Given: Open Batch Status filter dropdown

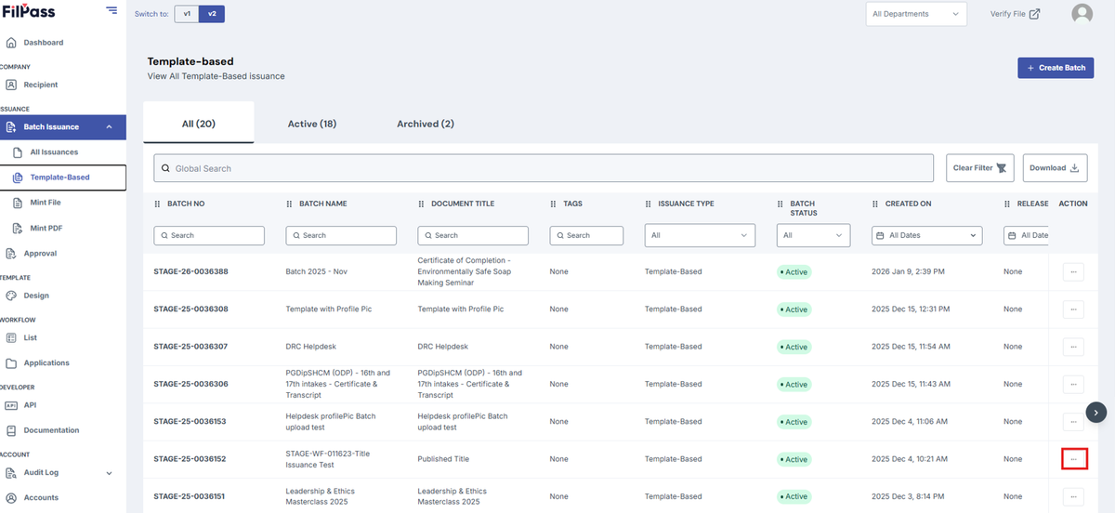Looking at the screenshot, I should click(x=814, y=236).
